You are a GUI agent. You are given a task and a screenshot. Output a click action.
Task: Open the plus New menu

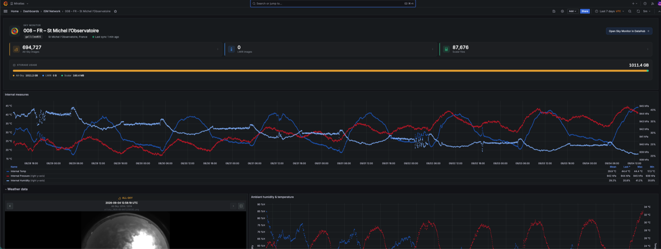tap(634, 3)
